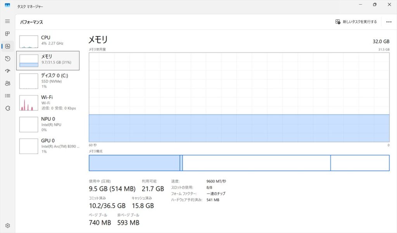Open the hamburger navigation menu
The width and height of the screenshot is (397, 233).
tap(8, 21)
